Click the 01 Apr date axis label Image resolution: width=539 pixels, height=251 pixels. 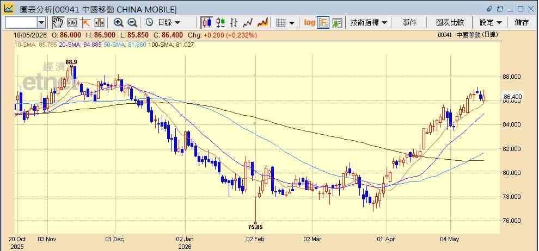[387, 239]
